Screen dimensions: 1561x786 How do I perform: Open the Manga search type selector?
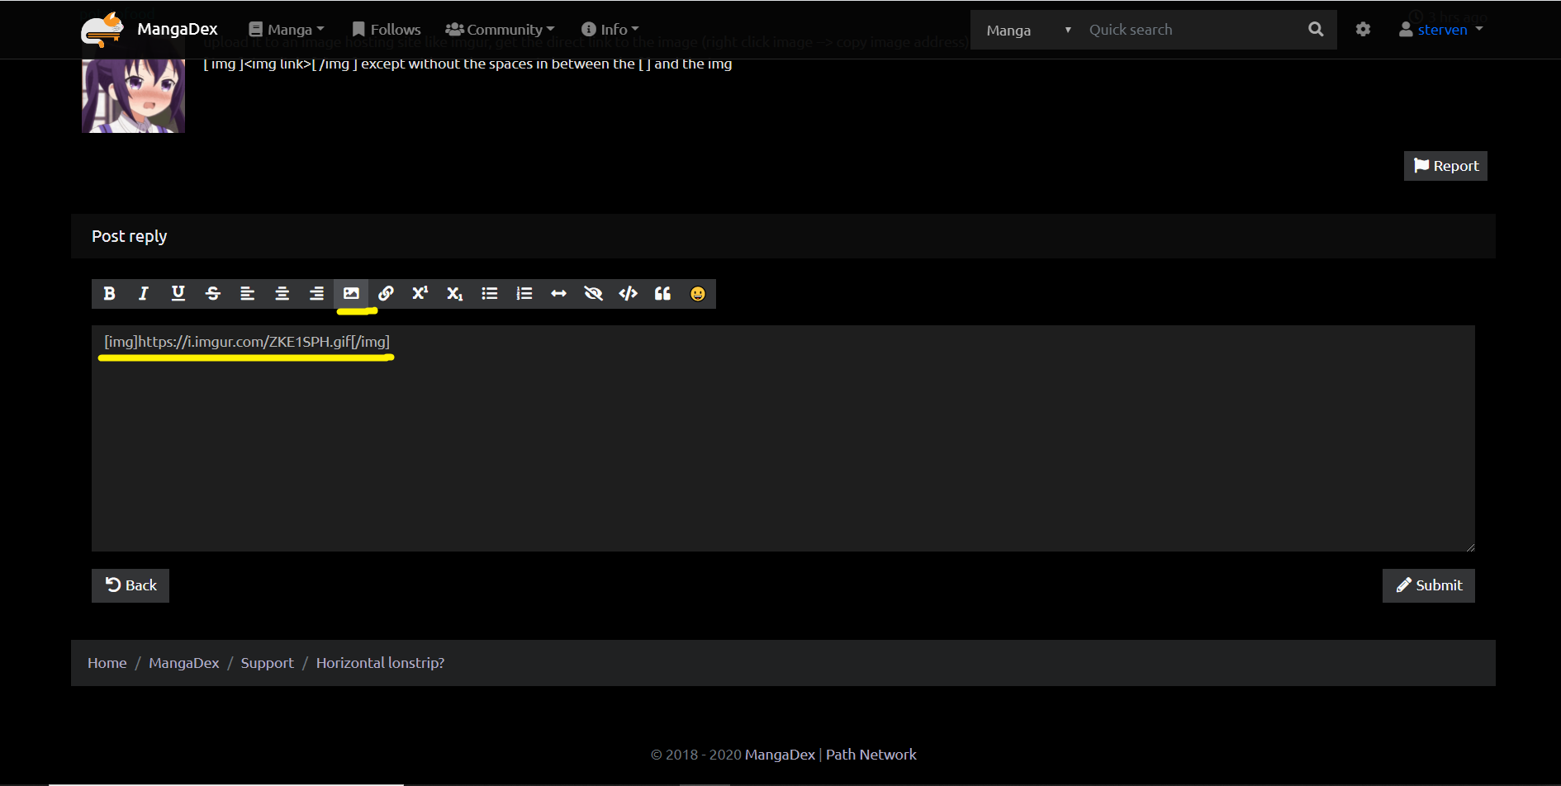(x=1027, y=31)
